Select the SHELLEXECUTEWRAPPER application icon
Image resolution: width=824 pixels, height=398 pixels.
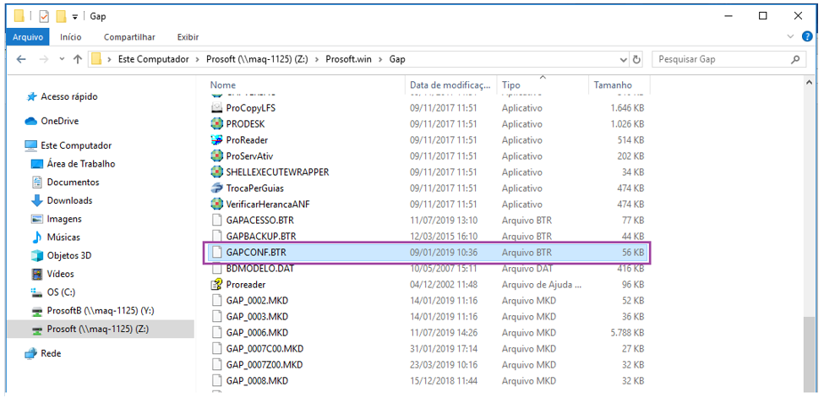coord(216,172)
